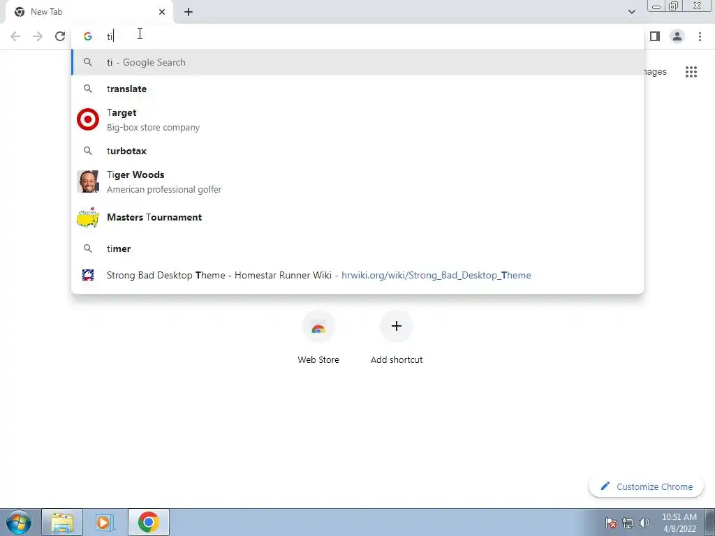Close the New Tab tab
The width and height of the screenshot is (715, 536).
[162, 12]
